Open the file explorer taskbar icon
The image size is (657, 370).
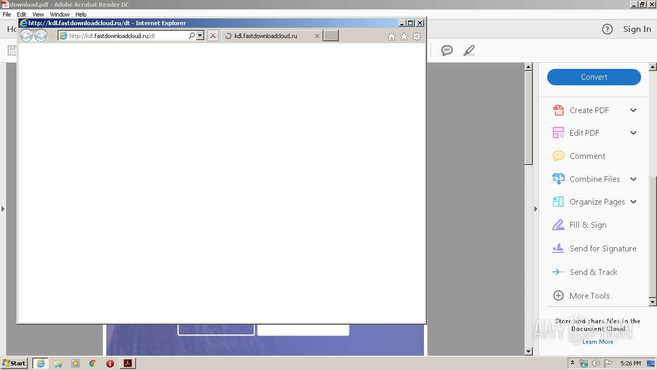[x=58, y=363]
